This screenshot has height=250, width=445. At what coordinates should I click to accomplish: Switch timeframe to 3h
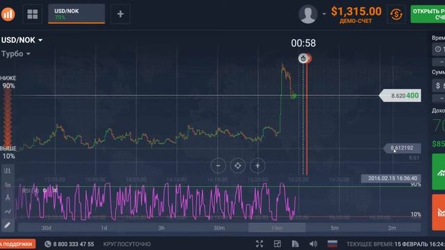(x=161, y=228)
